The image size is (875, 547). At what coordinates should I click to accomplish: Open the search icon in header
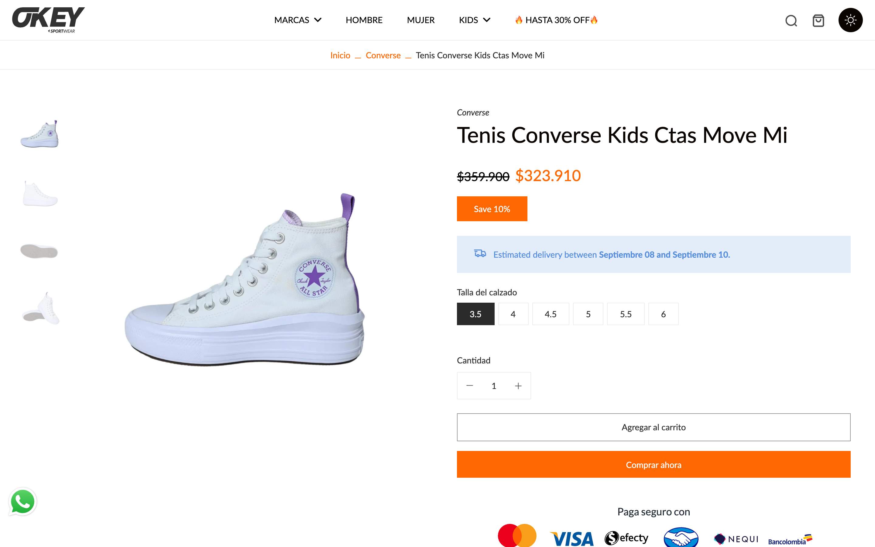coord(791,21)
